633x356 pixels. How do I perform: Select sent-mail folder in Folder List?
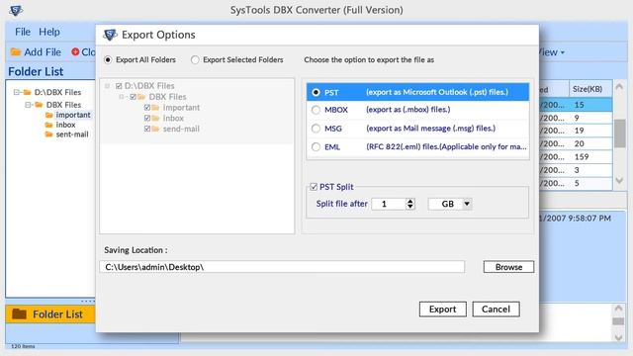(x=72, y=134)
